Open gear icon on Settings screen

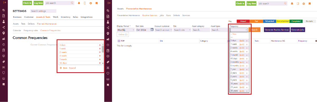click(91, 3)
